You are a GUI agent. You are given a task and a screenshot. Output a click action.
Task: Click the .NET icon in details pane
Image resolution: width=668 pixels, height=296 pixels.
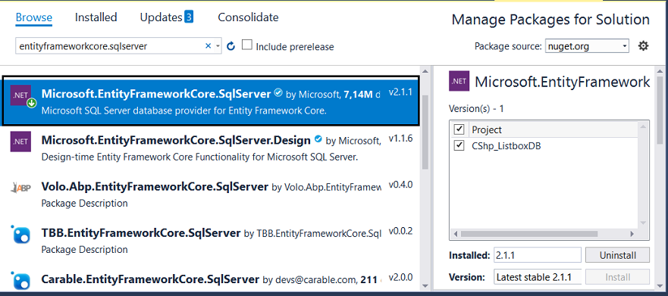click(459, 81)
